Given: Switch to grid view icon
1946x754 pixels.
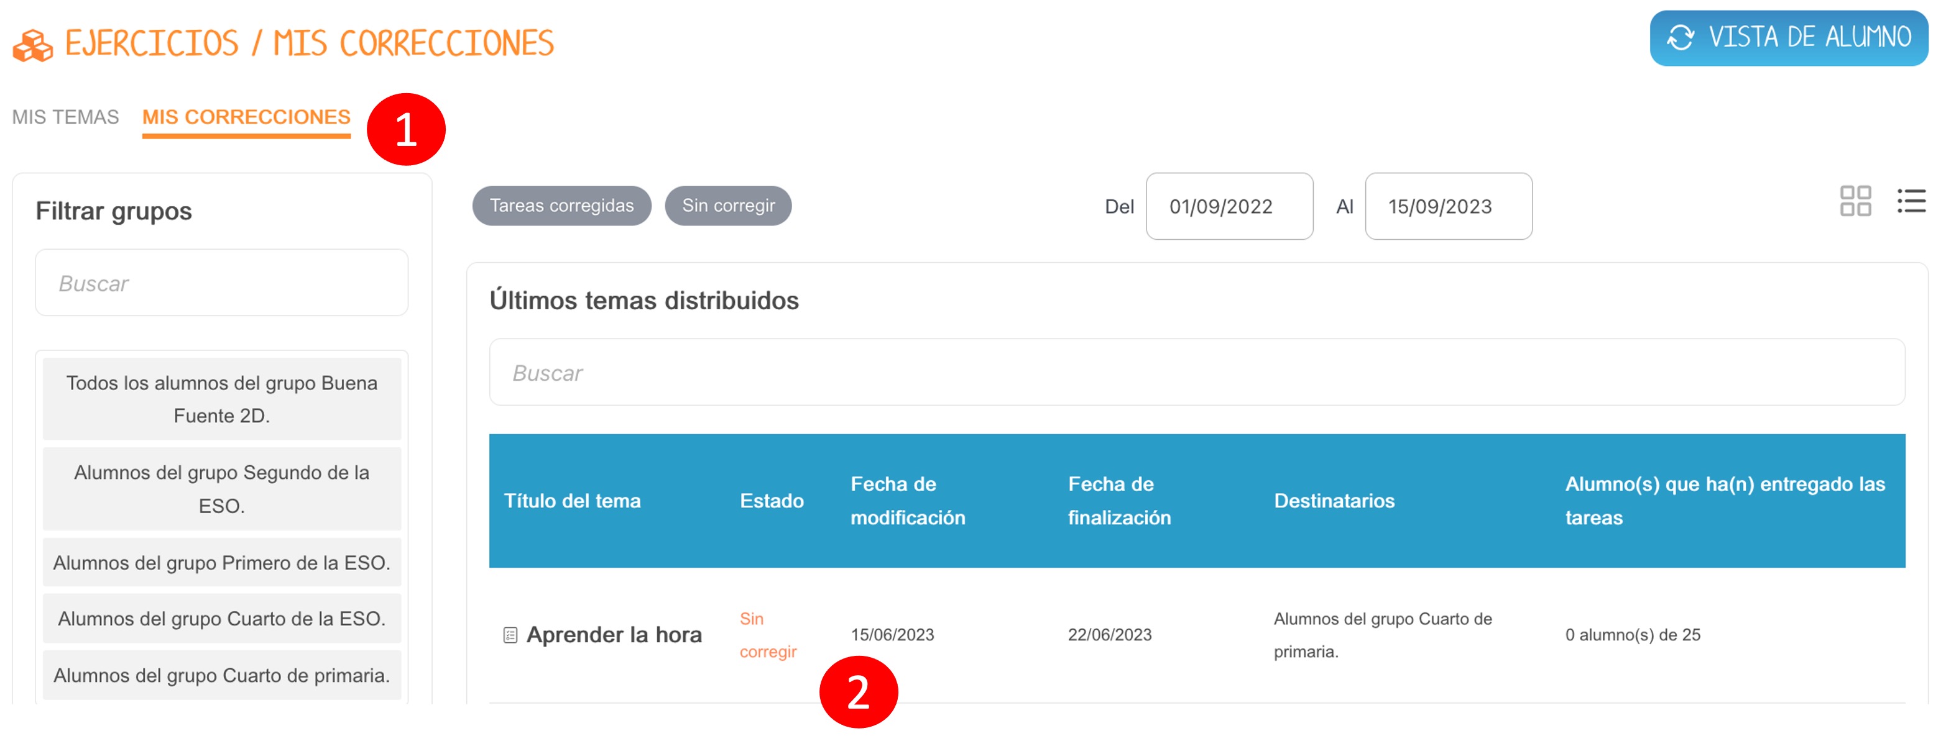Looking at the screenshot, I should (x=1855, y=201).
